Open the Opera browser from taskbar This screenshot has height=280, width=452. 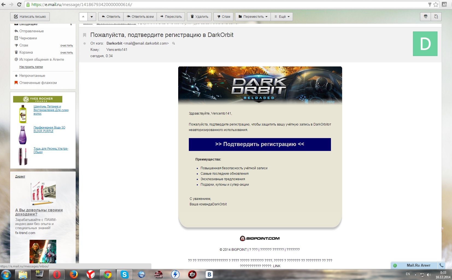pyautogui.click(x=57, y=275)
